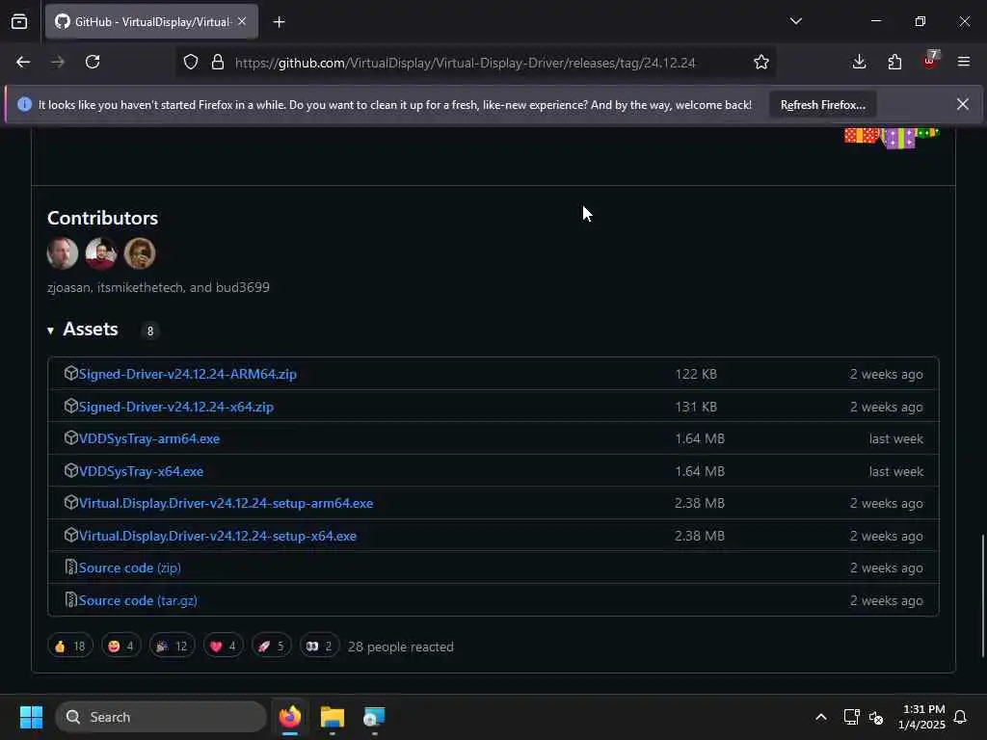
Task: Toggle the rocket reaction (5)
Action: [271, 647]
